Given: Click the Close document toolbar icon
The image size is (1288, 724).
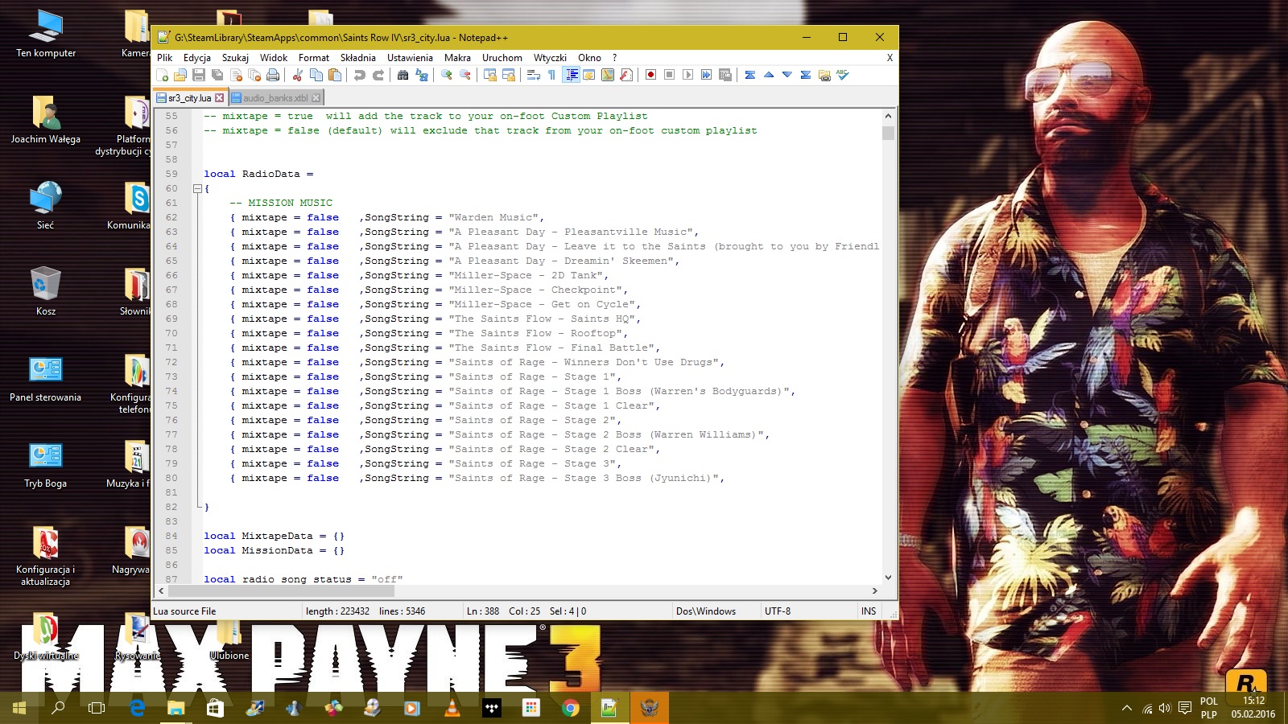Looking at the screenshot, I should [236, 75].
